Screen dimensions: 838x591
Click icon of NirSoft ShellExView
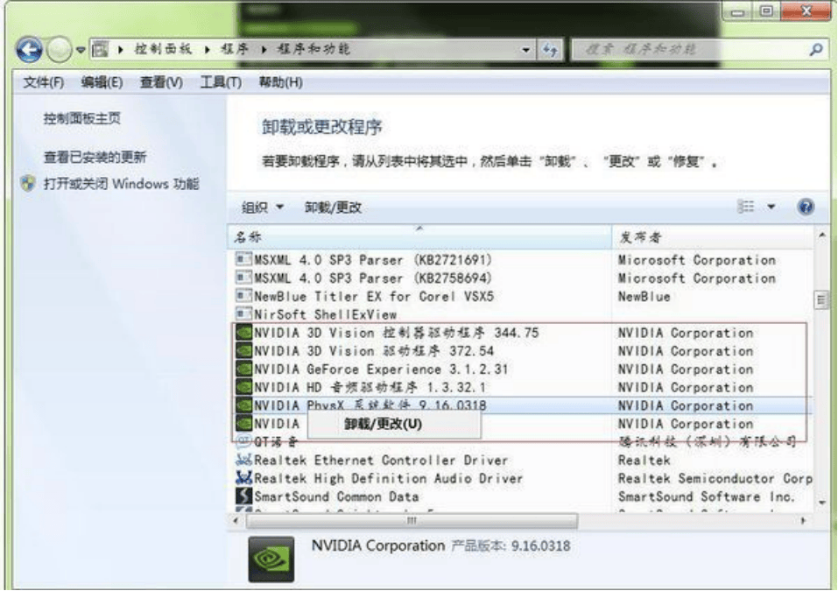243,313
